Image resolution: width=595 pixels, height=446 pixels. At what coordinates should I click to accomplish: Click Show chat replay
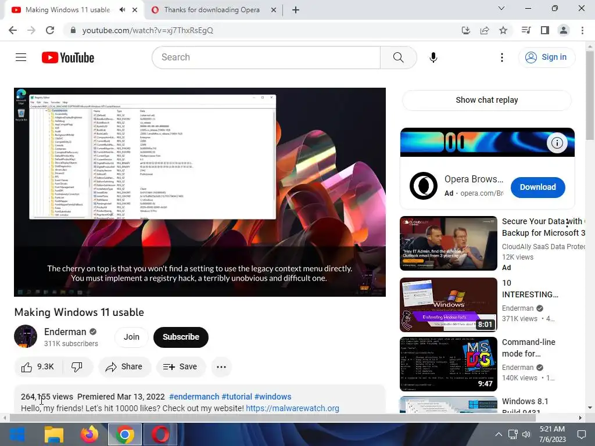pyautogui.click(x=486, y=100)
